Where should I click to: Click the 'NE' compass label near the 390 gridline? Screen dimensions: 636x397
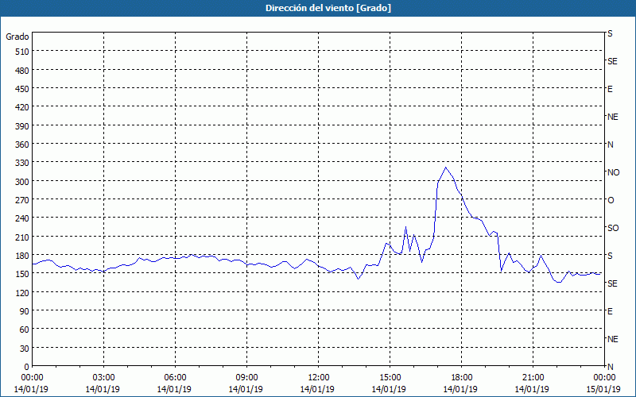[612, 117]
